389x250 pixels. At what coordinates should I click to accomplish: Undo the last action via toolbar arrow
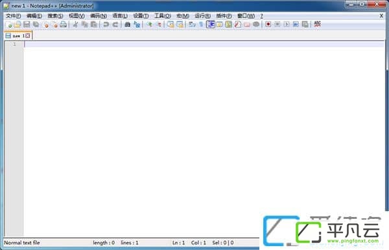coord(106,24)
